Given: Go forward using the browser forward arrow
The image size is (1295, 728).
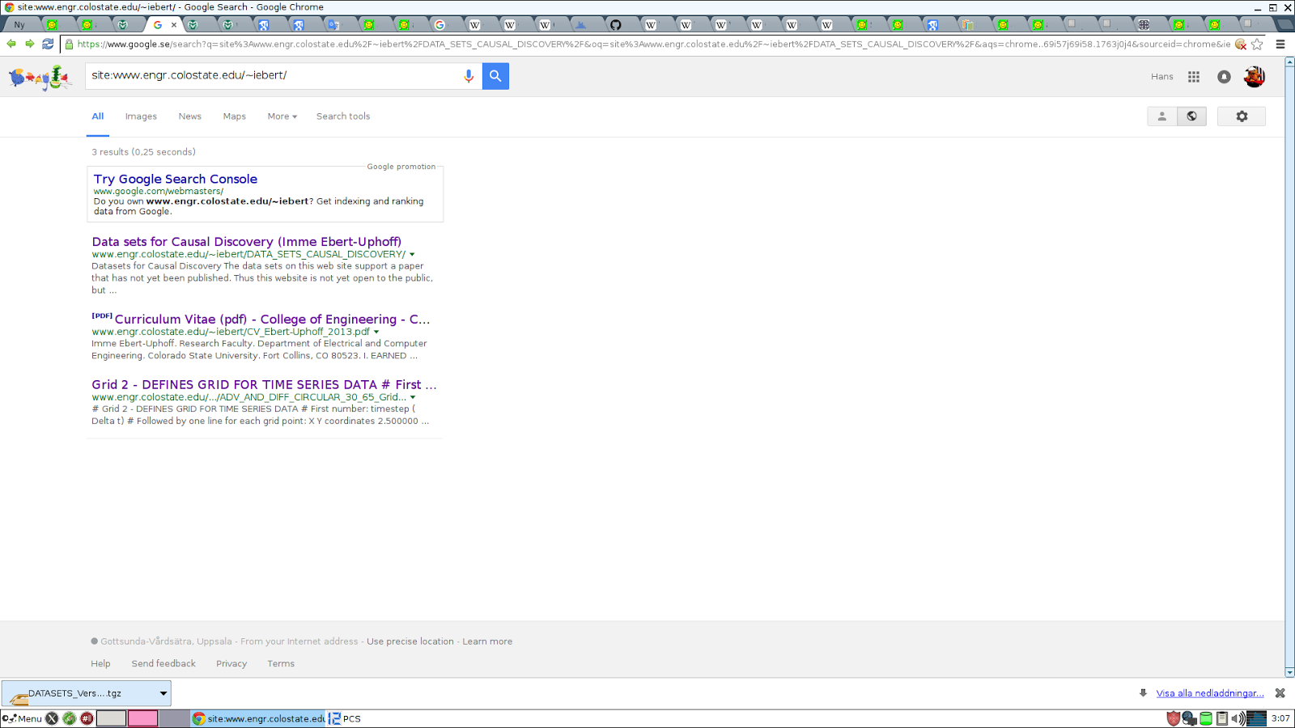Looking at the screenshot, I should point(30,44).
